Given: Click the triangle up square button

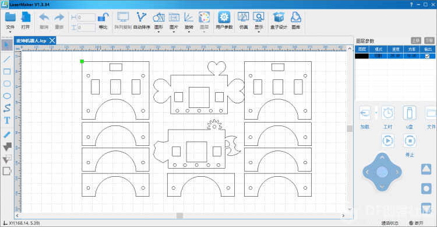Looking at the screenshot, I should [426, 169].
